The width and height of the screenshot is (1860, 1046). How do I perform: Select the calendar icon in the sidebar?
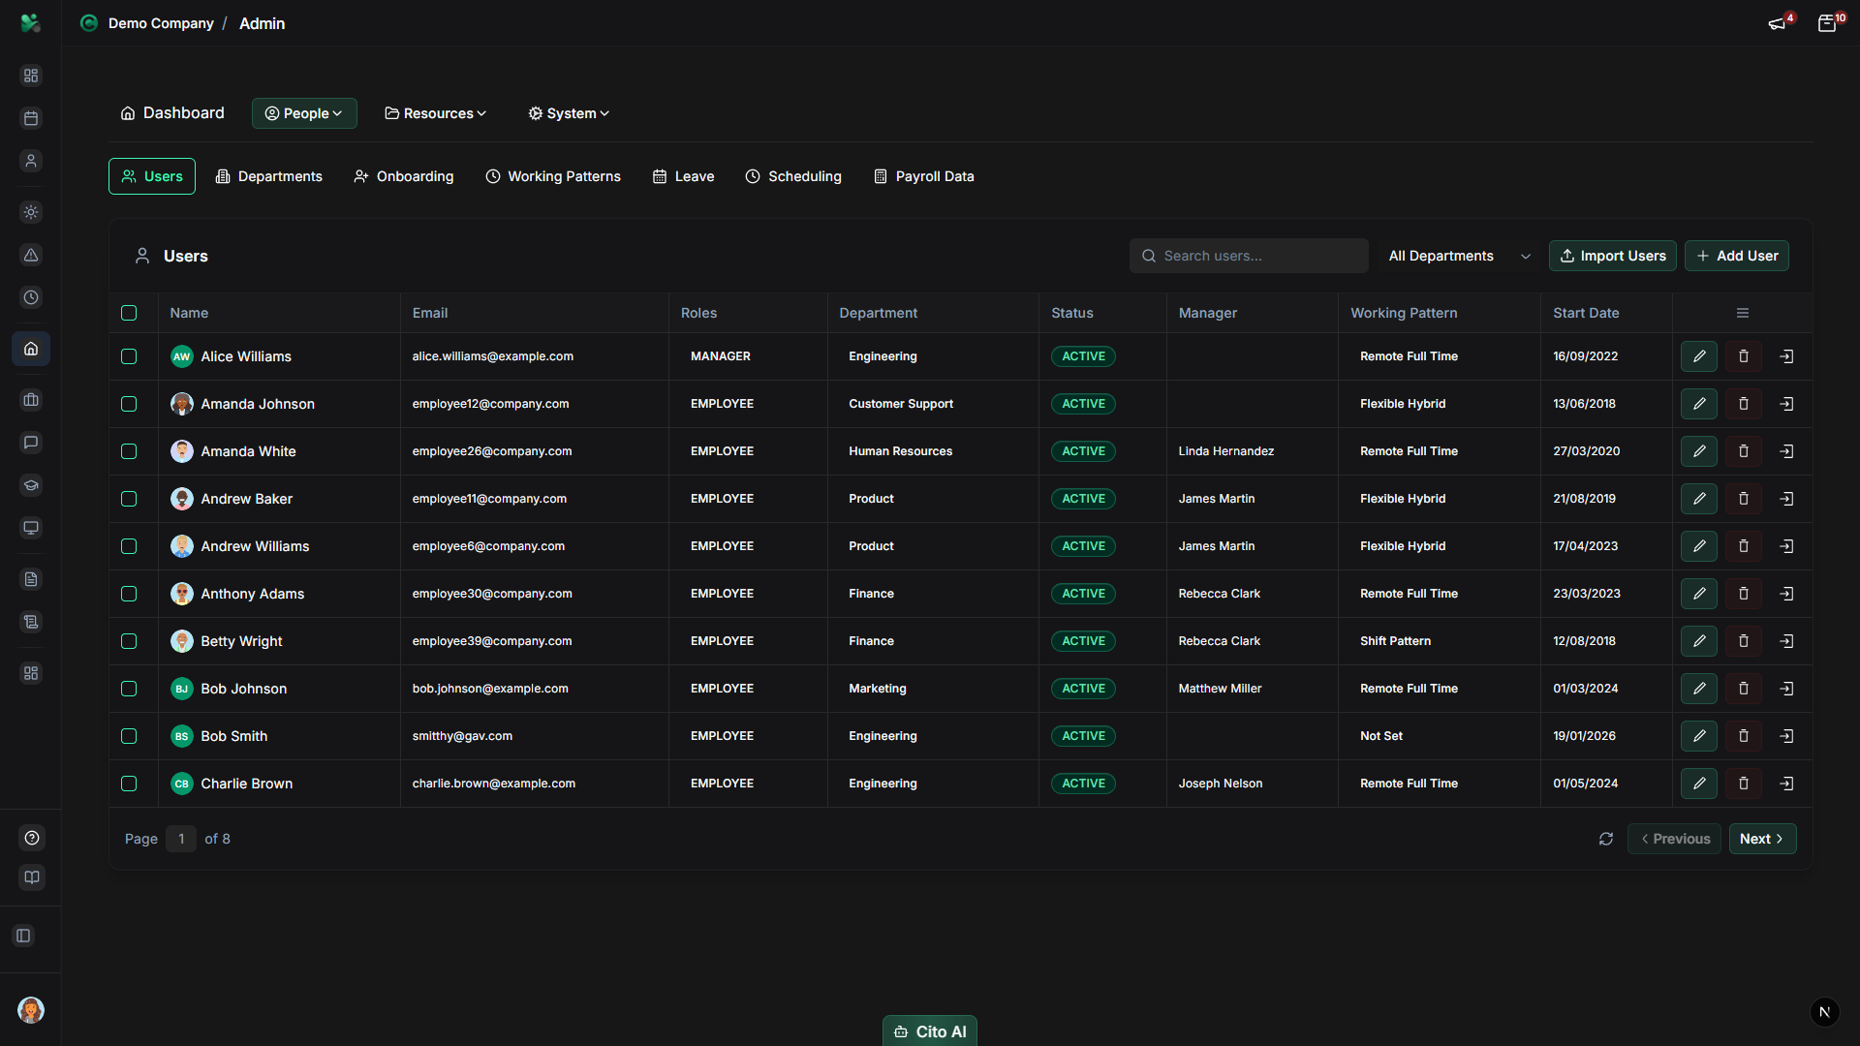click(x=31, y=118)
